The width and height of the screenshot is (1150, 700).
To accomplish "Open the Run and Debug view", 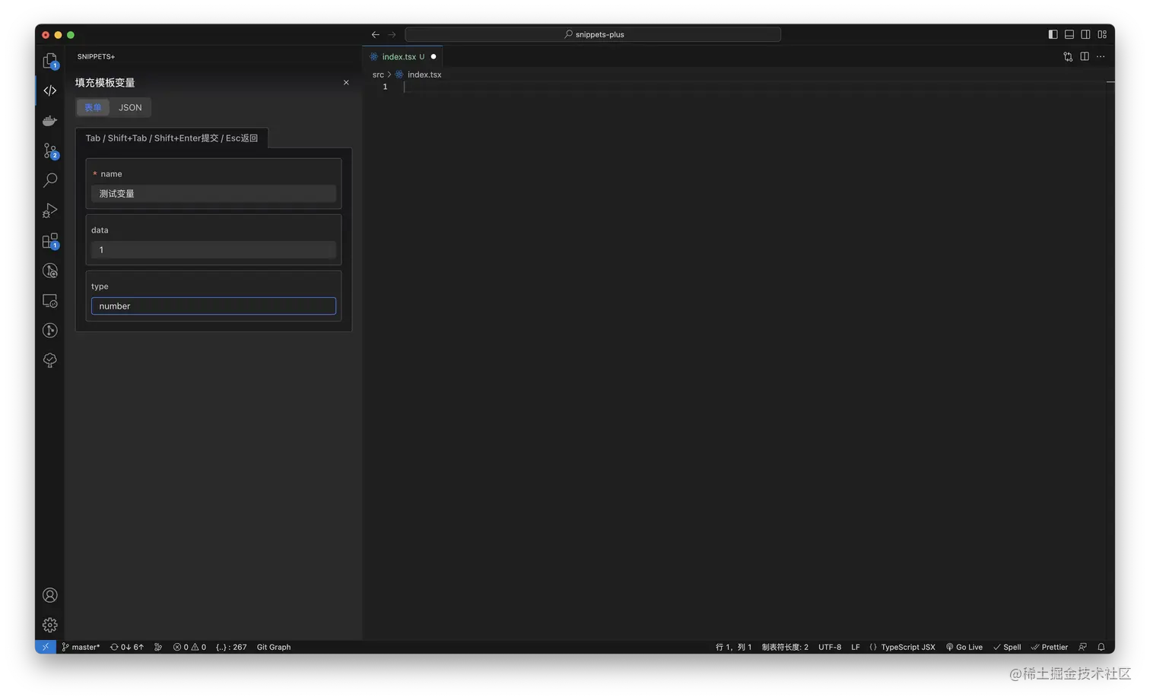I will [x=50, y=211].
